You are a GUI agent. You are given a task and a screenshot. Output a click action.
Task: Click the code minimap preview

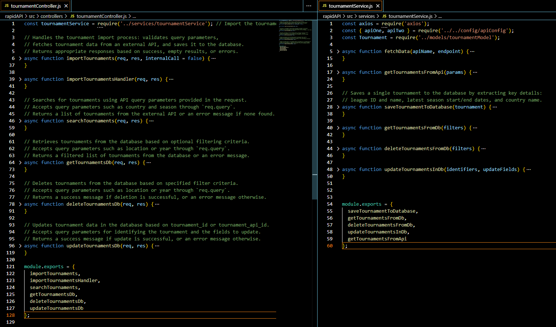click(294, 35)
